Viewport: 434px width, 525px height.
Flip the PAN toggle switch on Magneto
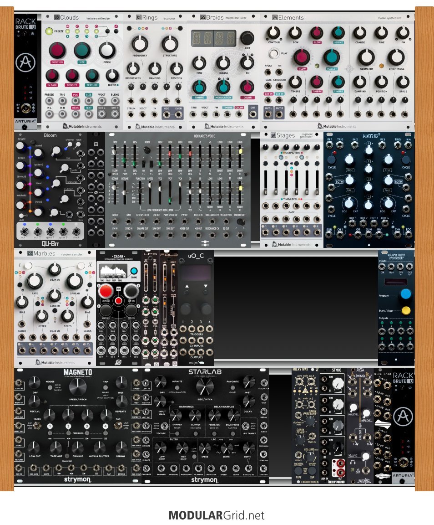point(118,426)
